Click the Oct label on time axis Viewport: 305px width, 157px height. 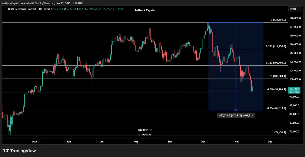click(x=203, y=142)
